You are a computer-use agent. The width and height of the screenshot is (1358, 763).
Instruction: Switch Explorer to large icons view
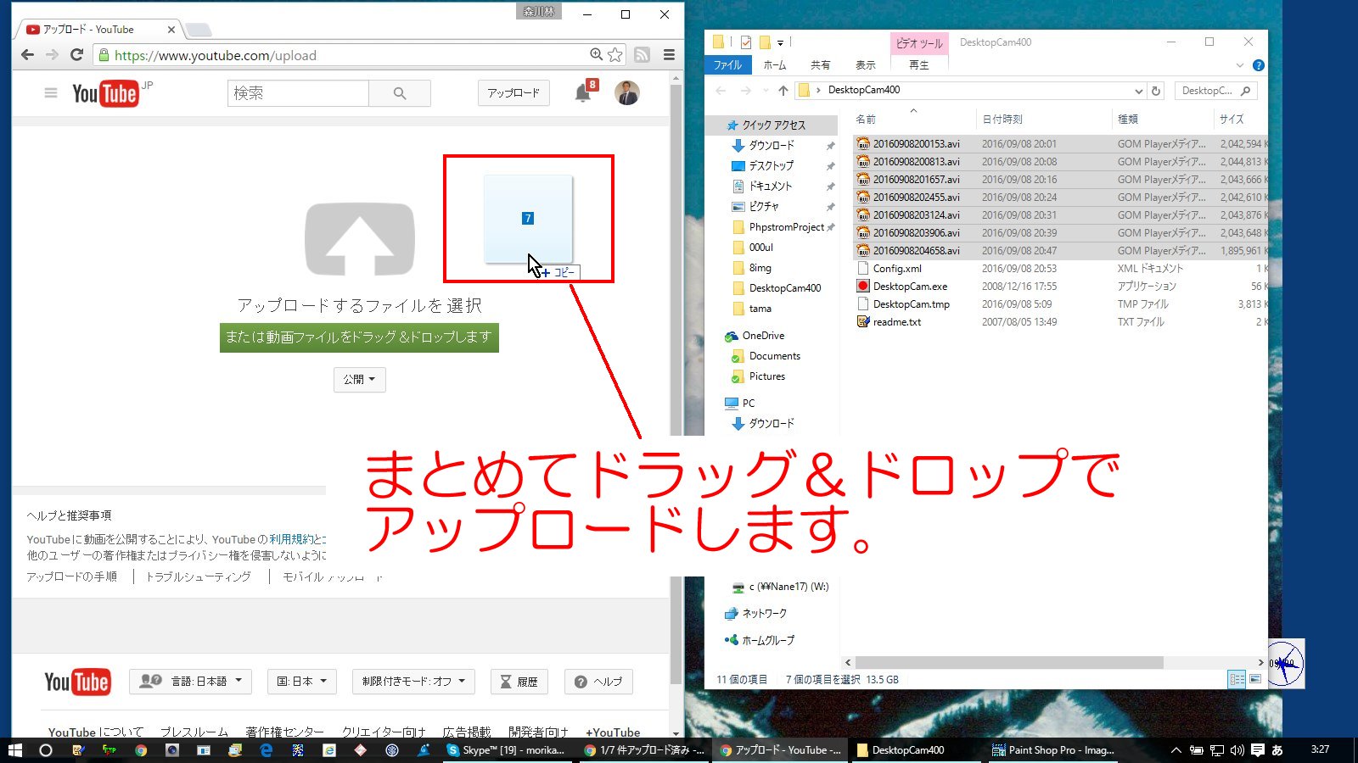click(1254, 678)
